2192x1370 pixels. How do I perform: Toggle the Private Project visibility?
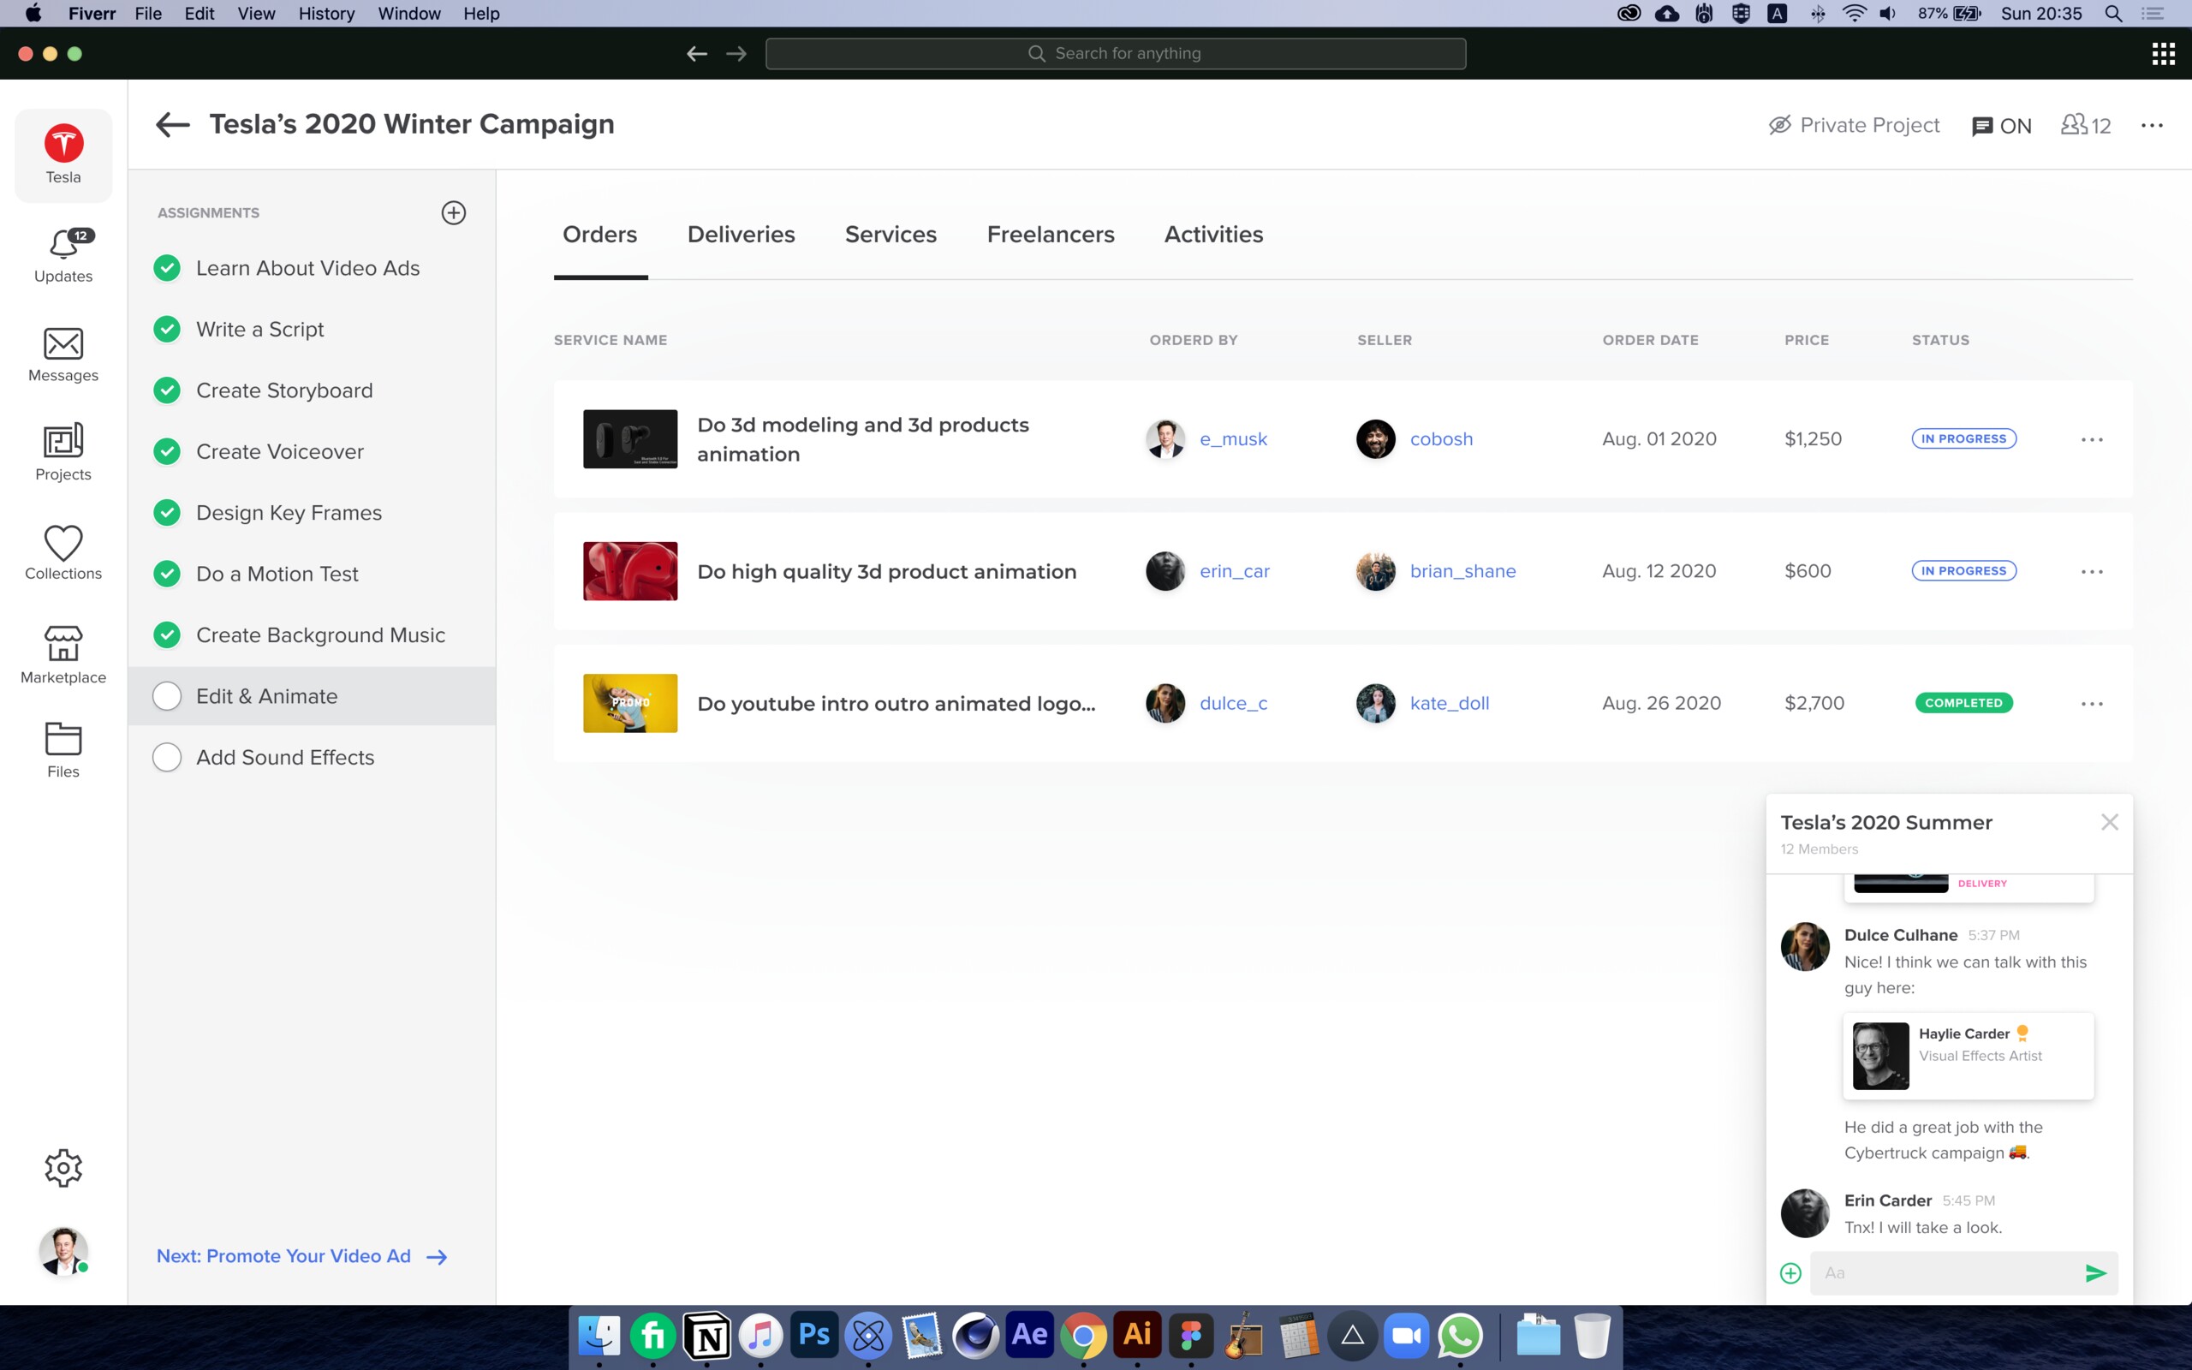click(x=1853, y=125)
